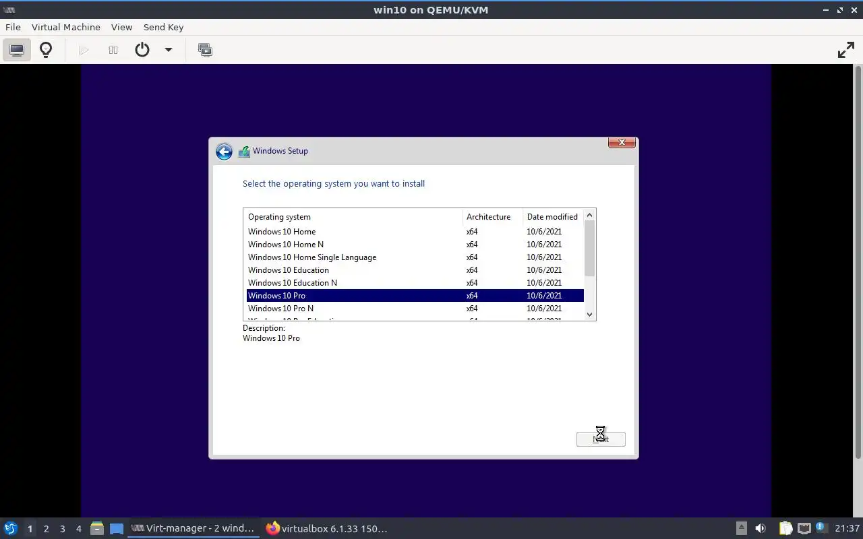Select Windows 10 Education
The width and height of the screenshot is (863, 539).
click(x=415, y=270)
